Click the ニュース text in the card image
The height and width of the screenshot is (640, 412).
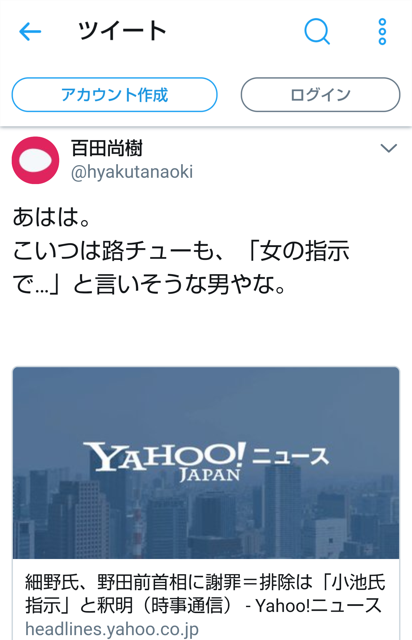tap(291, 456)
